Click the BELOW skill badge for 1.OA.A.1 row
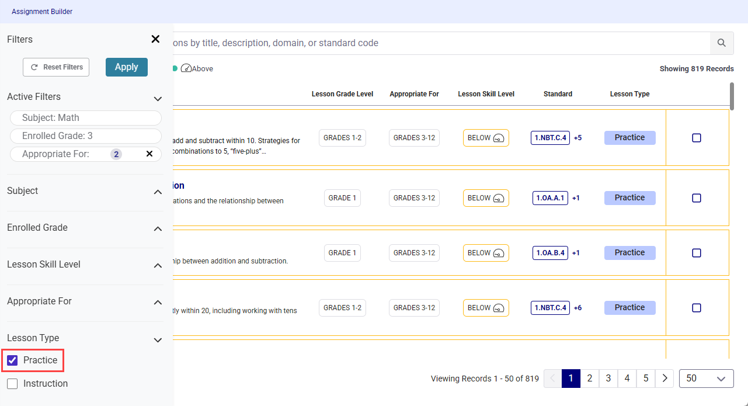The image size is (748, 406). tap(486, 198)
